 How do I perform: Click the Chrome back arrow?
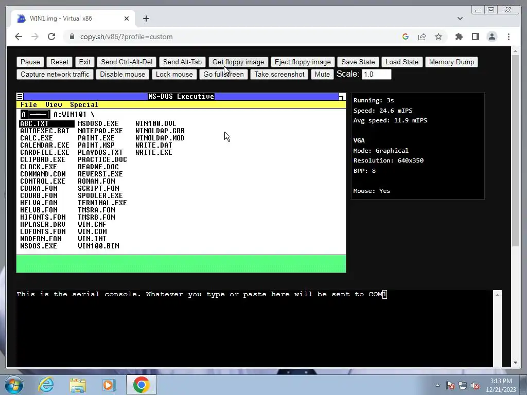click(x=19, y=37)
